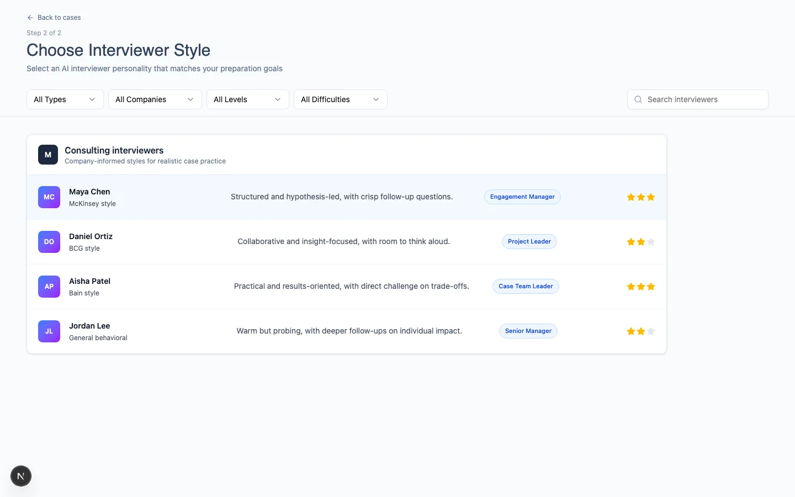The width and height of the screenshot is (795, 497).
Task: Click the Senior Manager badge
Action: coord(528,331)
